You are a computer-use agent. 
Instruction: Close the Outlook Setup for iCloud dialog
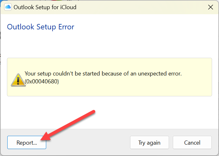coord(210,7)
